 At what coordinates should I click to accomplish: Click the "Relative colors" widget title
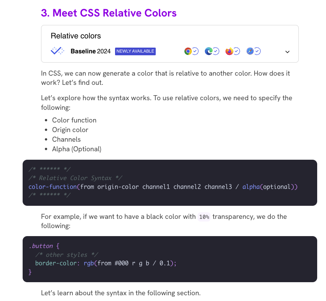[76, 36]
